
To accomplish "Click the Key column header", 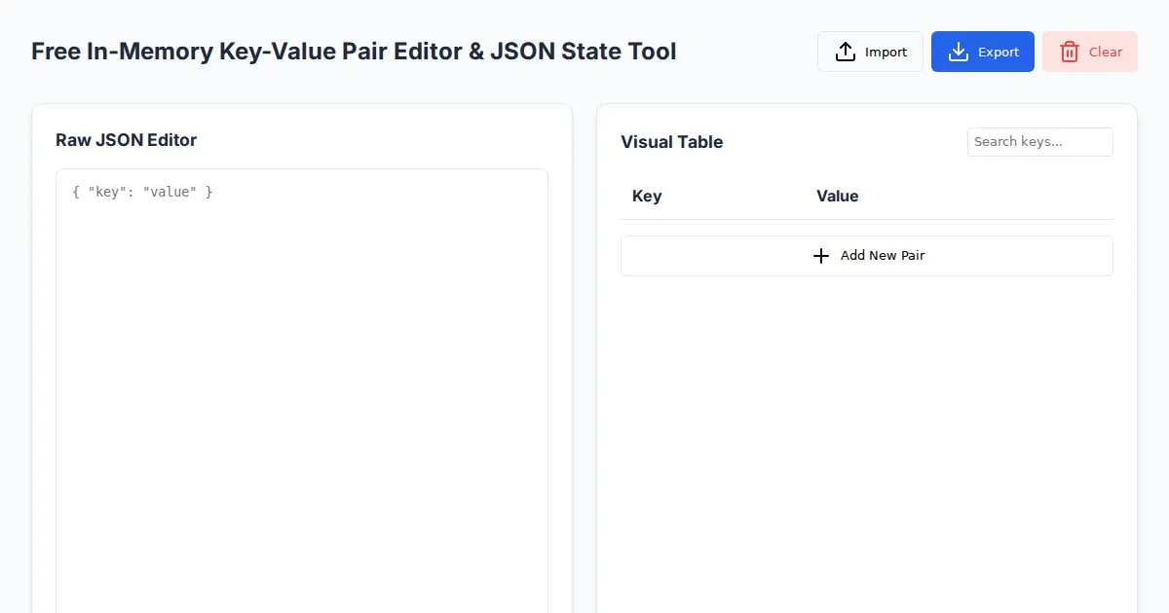I will point(647,197).
